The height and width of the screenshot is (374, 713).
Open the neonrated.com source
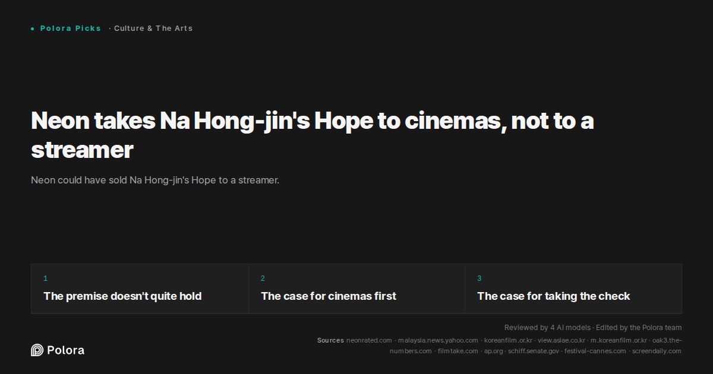(x=369, y=340)
